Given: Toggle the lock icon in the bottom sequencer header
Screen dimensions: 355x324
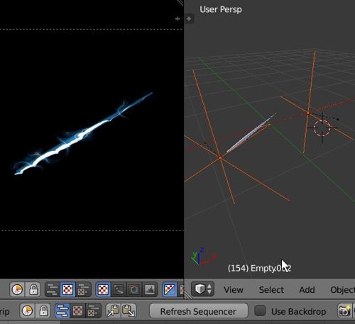Looking at the screenshot, I should coord(43,311).
